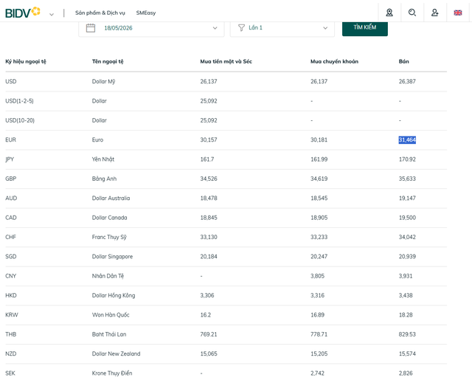Click the Bảng Anh currency name
472x383 pixels.
pyautogui.click(x=104, y=179)
